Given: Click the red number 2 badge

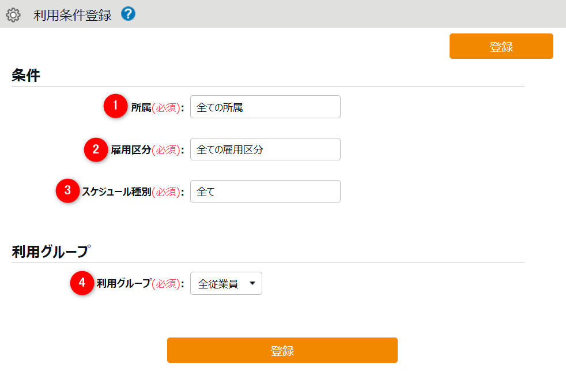Looking at the screenshot, I should point(96,149).
